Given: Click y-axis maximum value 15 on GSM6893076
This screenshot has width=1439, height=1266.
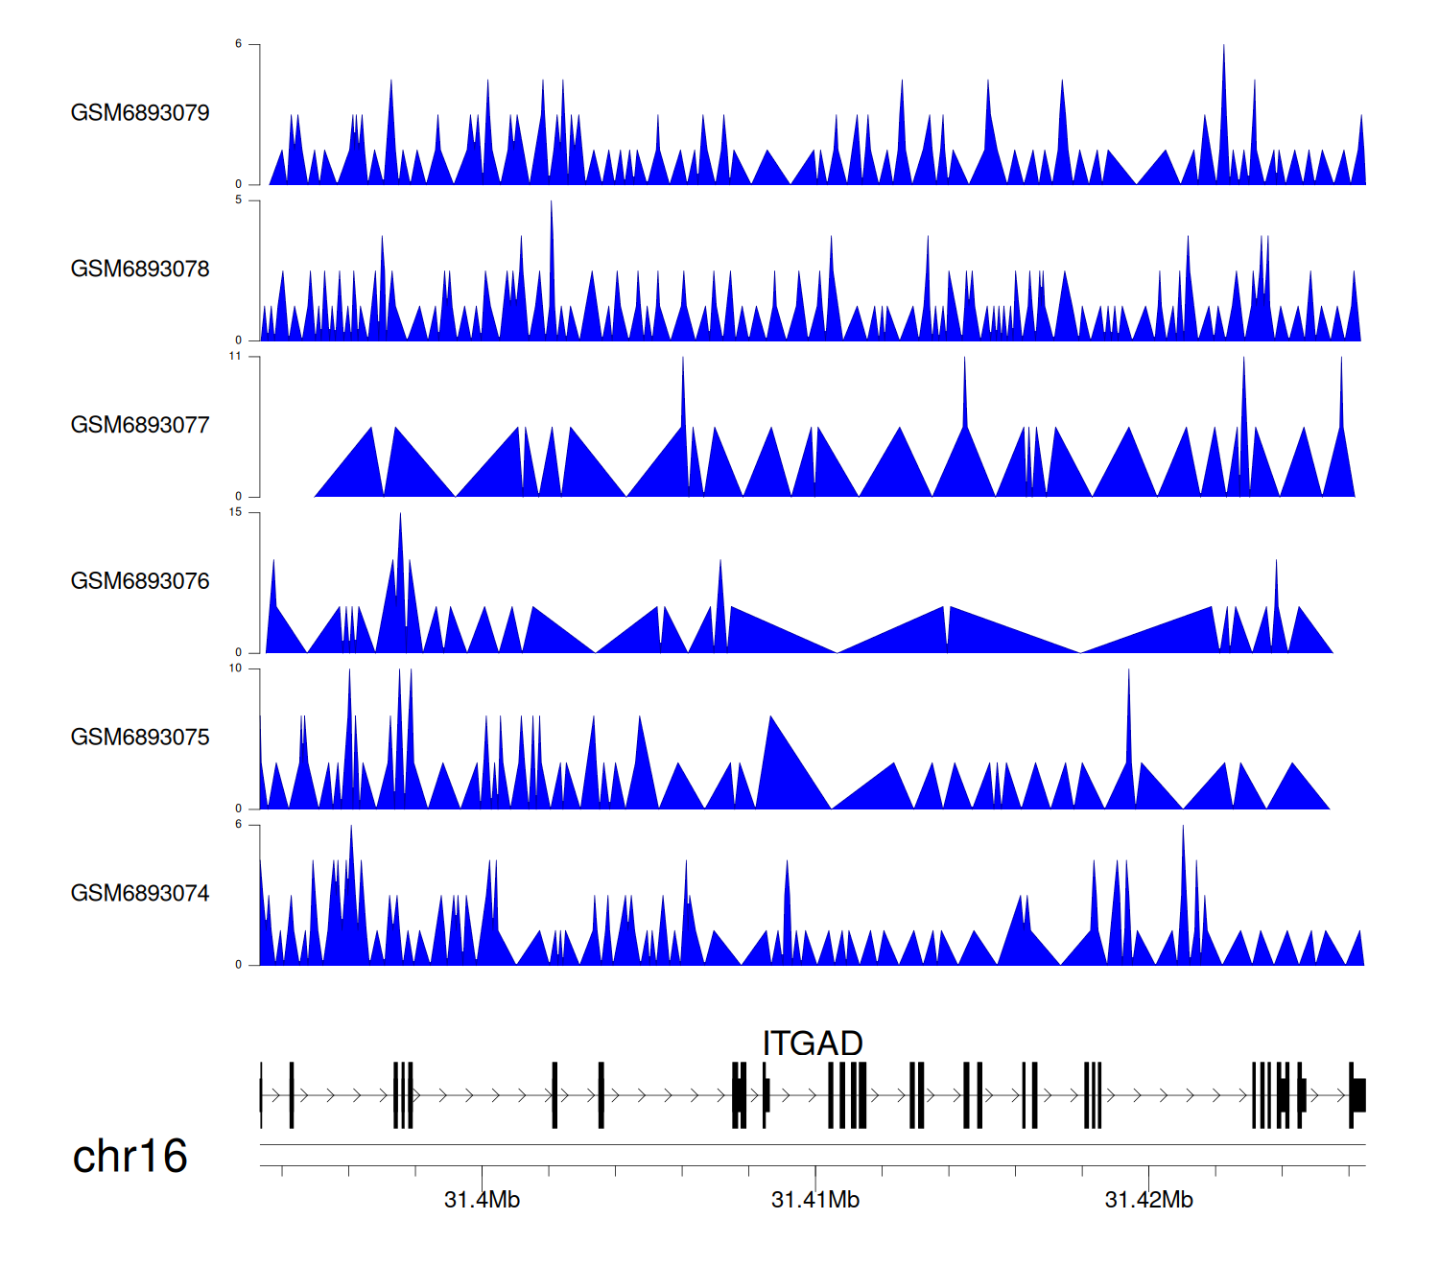Looking at the screenshot, I should point(235,513).
